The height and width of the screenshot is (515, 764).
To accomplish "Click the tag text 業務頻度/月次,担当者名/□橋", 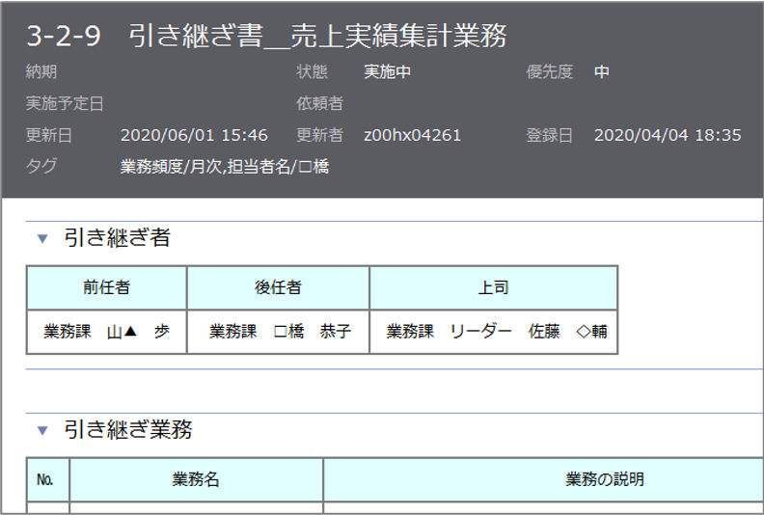I will tap(225, 166).
